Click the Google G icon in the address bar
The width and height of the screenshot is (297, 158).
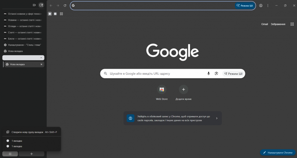pos(73,5)
